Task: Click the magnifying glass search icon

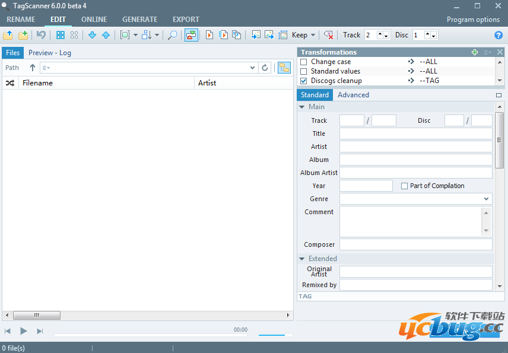Action: (x=172, y=35)
